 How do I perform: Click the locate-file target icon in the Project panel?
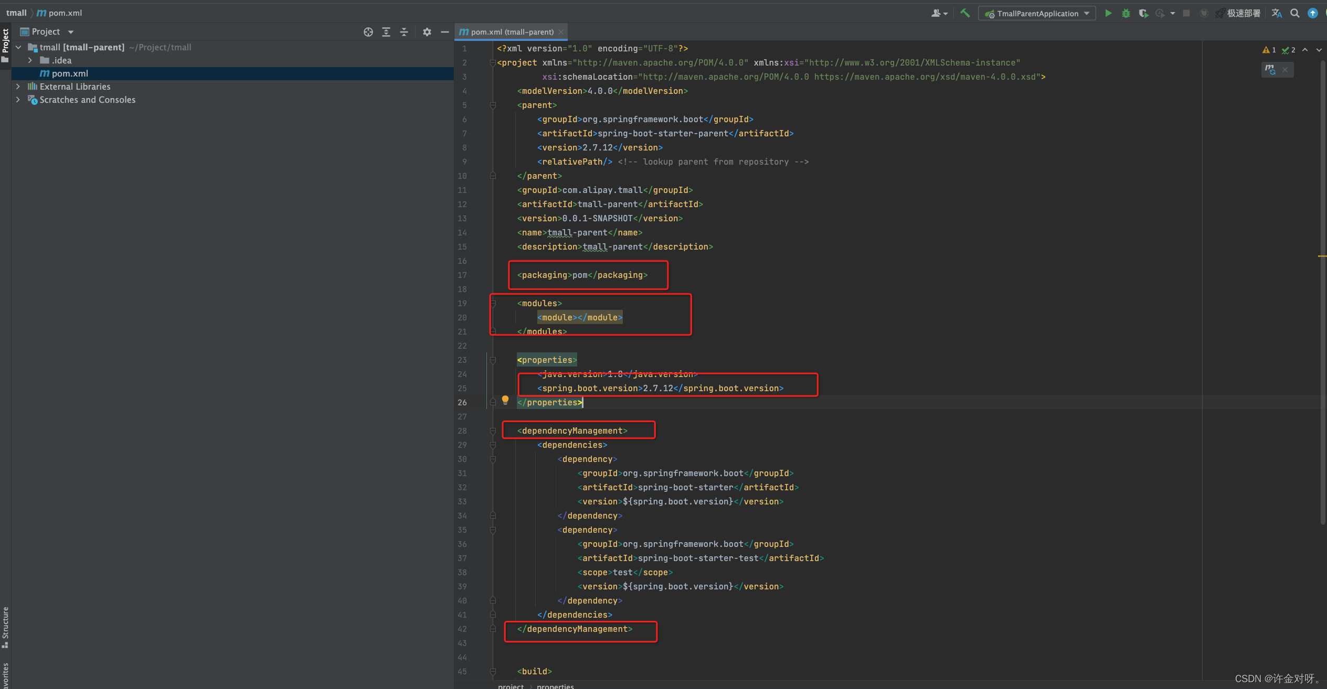tap(368, 32)
